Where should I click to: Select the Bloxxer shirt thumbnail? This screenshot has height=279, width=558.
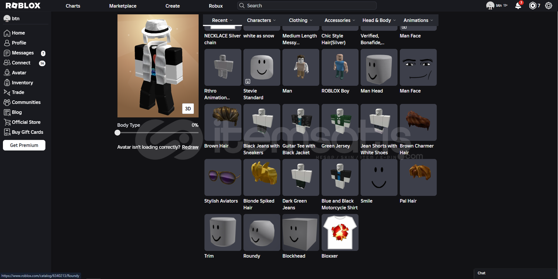point(340,232)
